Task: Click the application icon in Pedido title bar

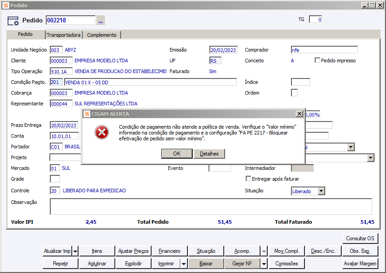Action: point(5,5)
